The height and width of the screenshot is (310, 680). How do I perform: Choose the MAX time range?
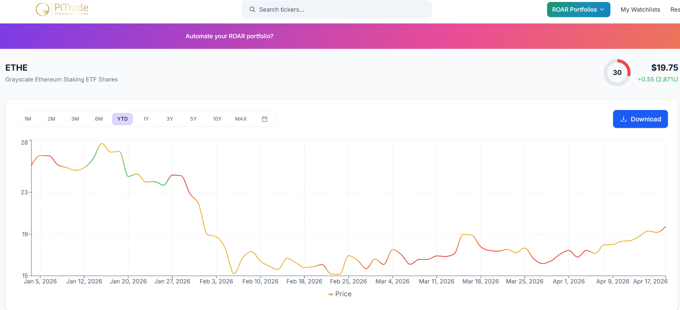(241, 119)
